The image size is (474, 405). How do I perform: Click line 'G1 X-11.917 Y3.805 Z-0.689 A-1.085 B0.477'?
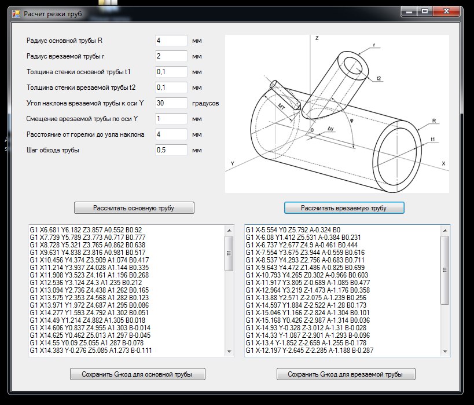[x=308, y=282]
